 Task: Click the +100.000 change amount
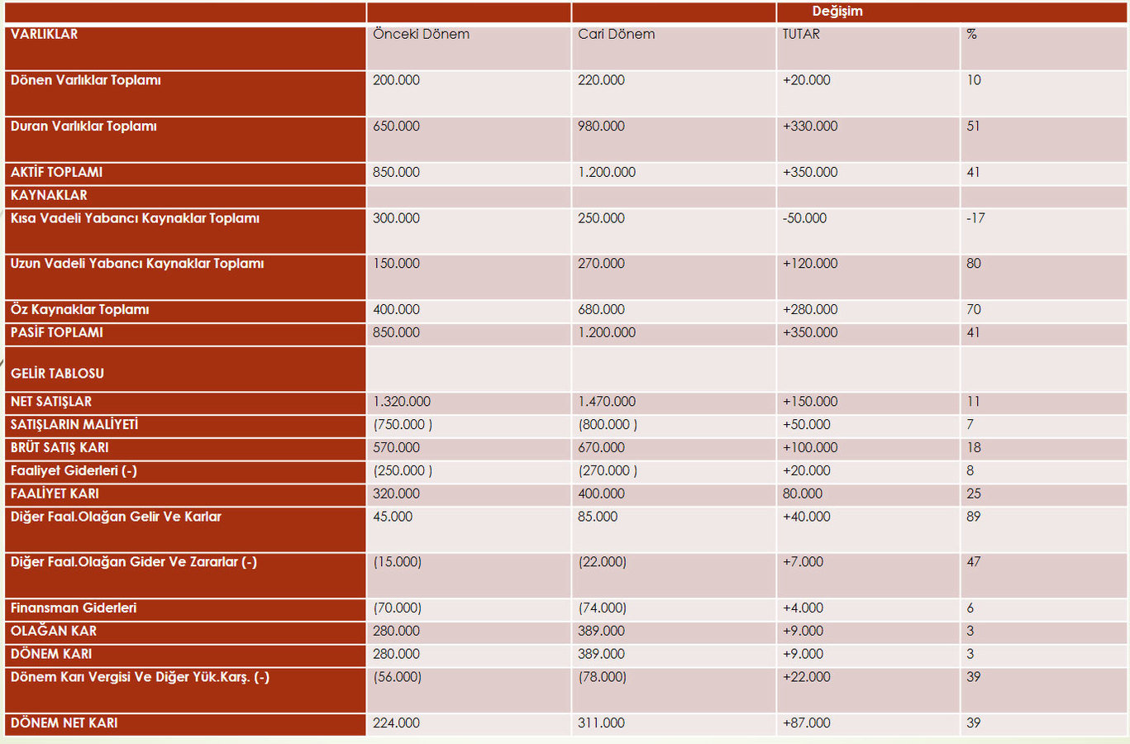[810, 448]
